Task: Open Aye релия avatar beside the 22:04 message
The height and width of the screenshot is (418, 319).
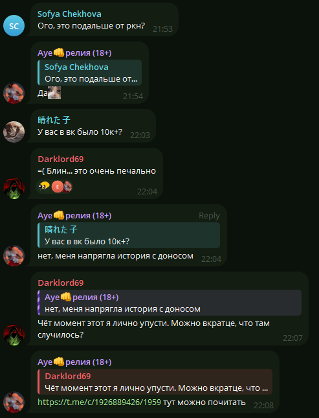Action: click(14, 255)
